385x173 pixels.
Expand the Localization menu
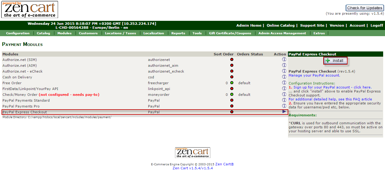pos(154,33)
